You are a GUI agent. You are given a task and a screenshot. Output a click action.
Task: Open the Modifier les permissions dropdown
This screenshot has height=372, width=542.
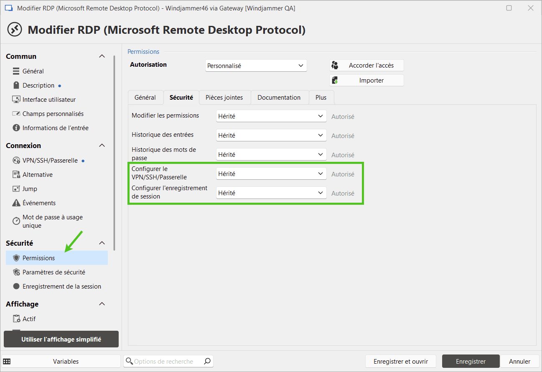(x=271, y=116)
